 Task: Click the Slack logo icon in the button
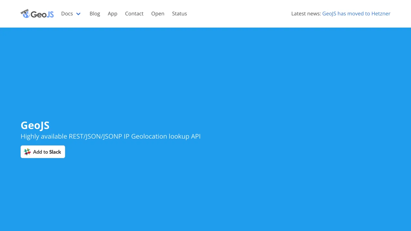point(27,152)
